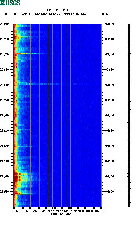Viewport: 140px width, 227px height.
Task: Click the '50' frequency axis label
Action: 57,211
